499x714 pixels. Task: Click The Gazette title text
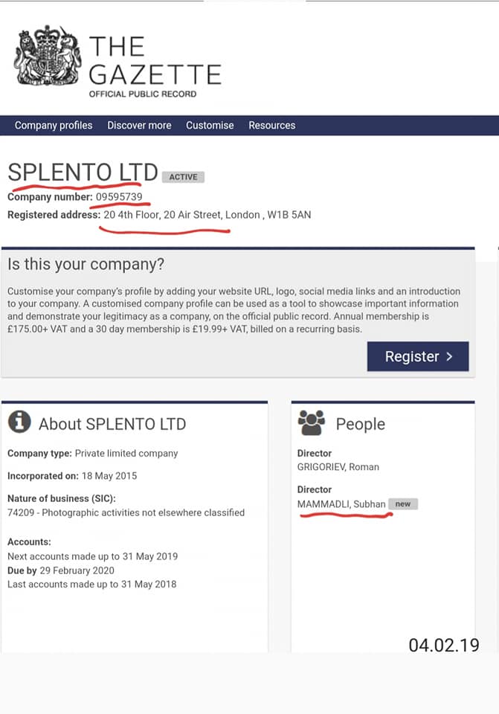(x=155, y=60)
